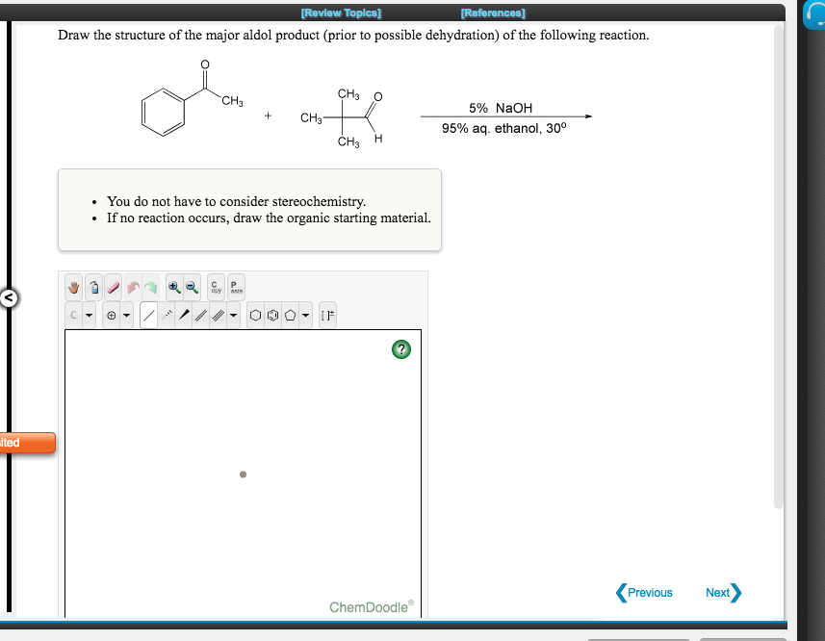Select the hand pan tool
The height and width of the screenshot is (641, 825).
coord(73,288)
